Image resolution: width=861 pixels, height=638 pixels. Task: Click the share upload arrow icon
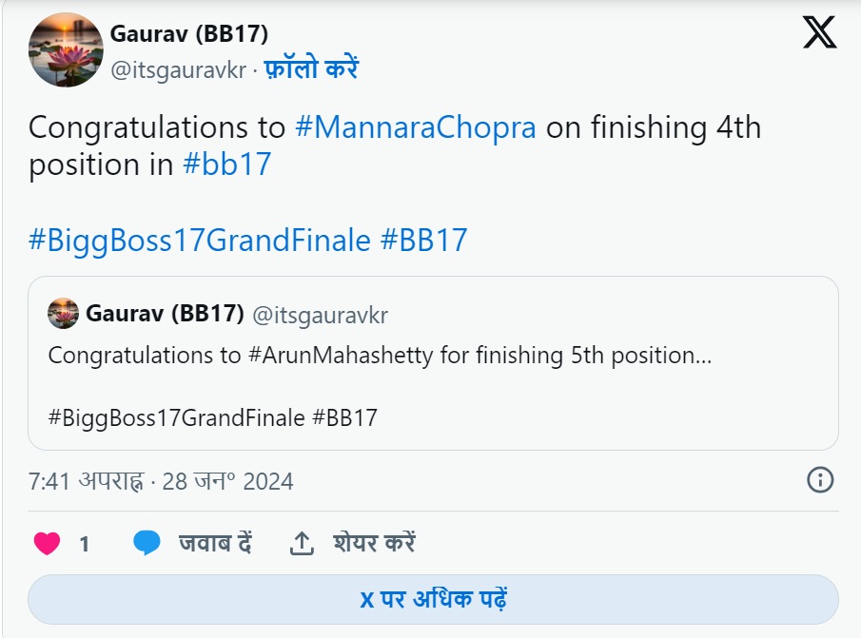302,544
